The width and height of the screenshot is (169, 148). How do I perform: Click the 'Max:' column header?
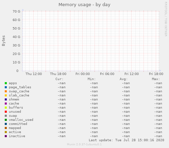[156, 79]
